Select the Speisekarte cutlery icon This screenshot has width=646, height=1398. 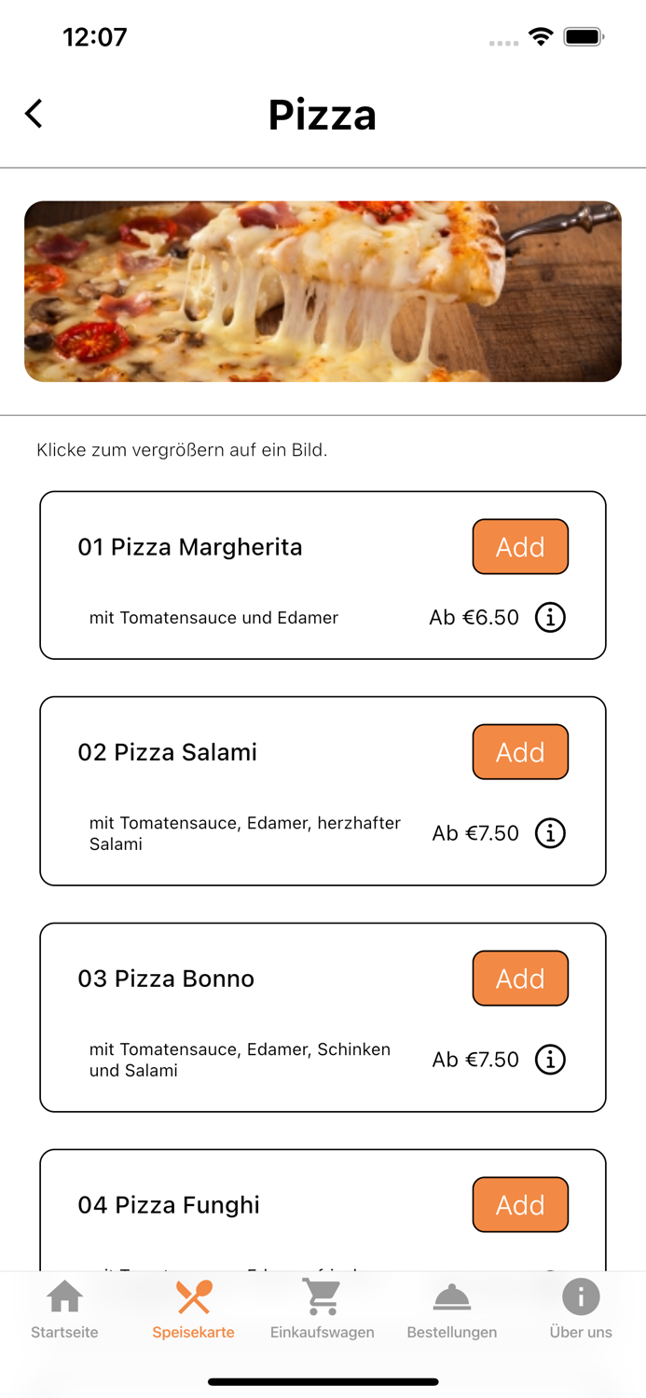193,1296
